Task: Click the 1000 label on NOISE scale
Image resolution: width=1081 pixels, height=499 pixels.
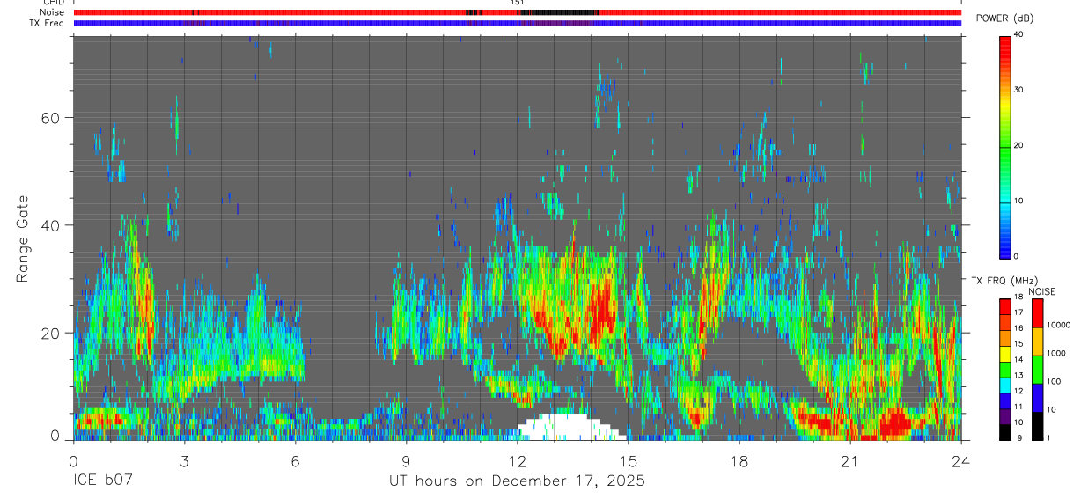Action: coord(1056,354)
